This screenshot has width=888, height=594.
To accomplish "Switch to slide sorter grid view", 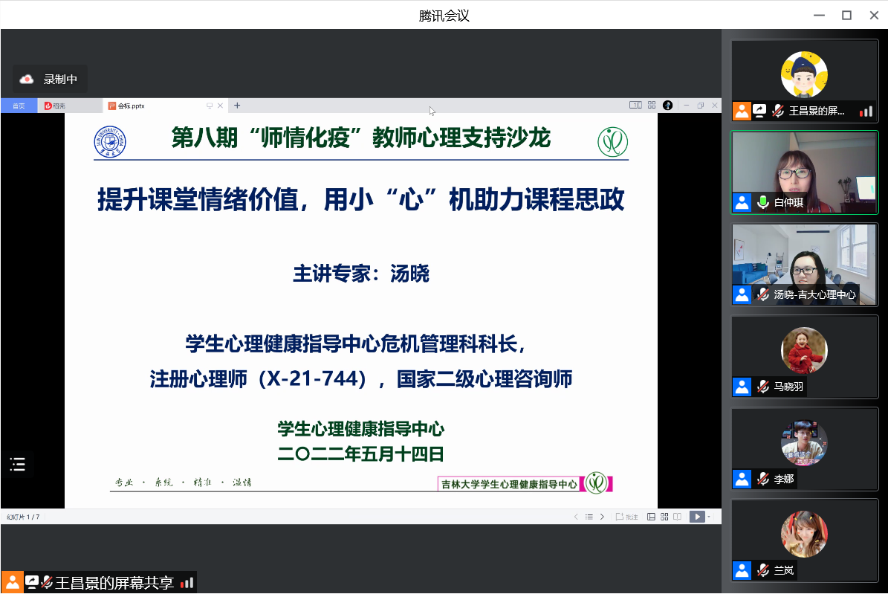I will click(664, 517).
